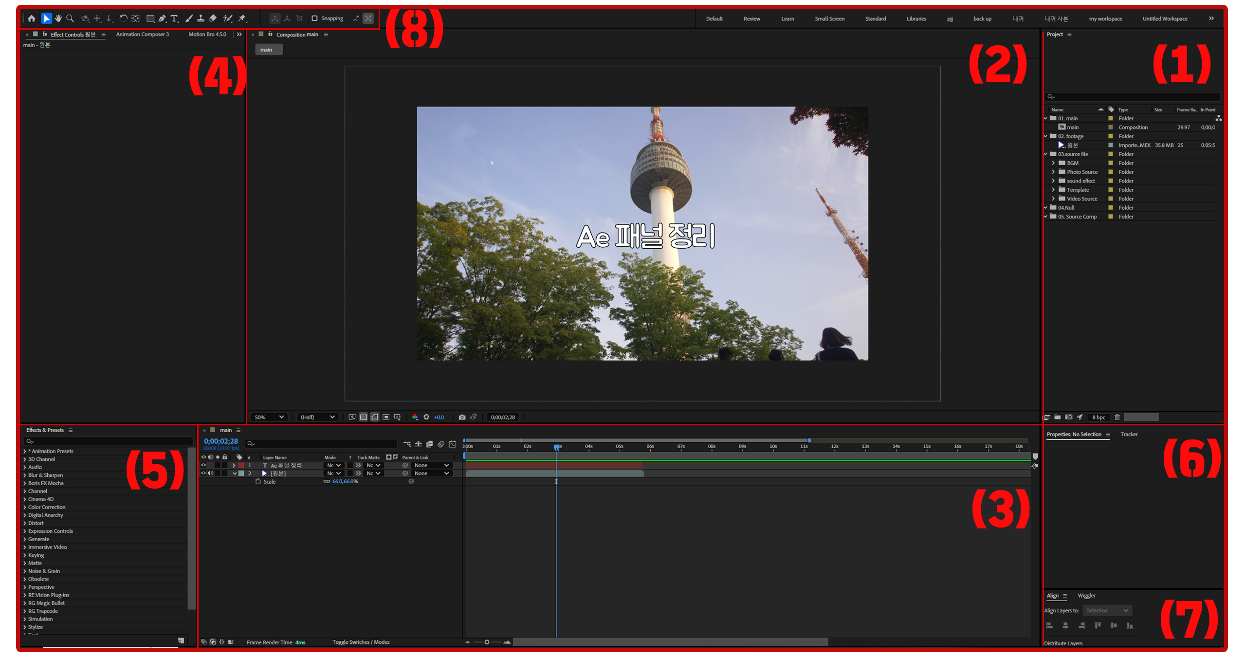Select the Puppet Pin tool

[242, 18]
